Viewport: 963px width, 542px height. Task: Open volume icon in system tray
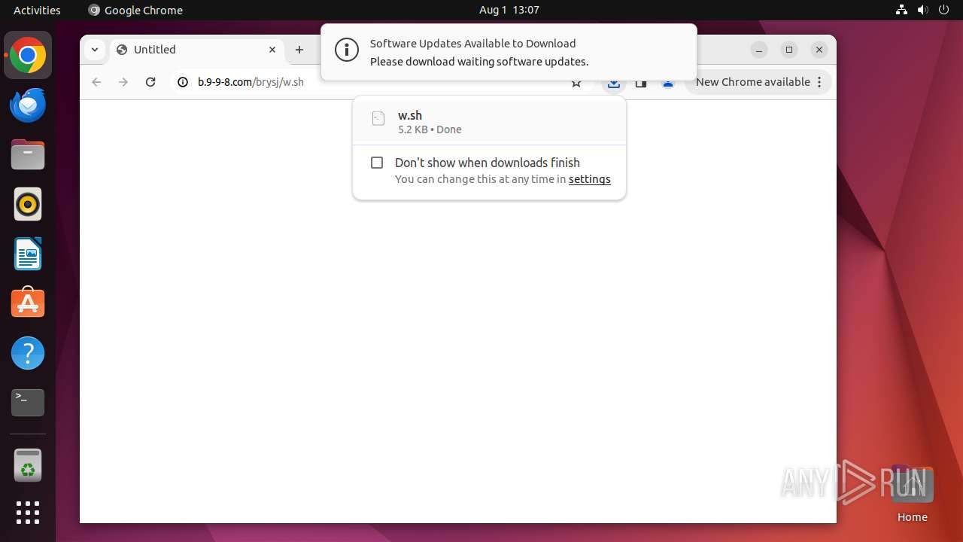tap(922, 10)
